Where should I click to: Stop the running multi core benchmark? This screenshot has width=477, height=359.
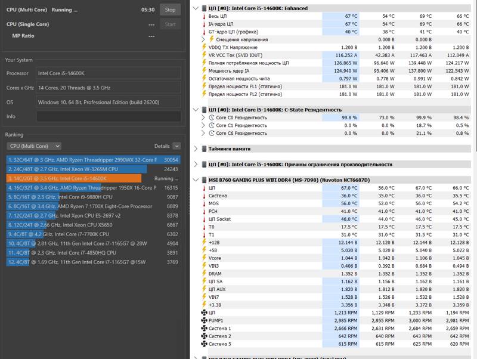click(x=170, y=10)
